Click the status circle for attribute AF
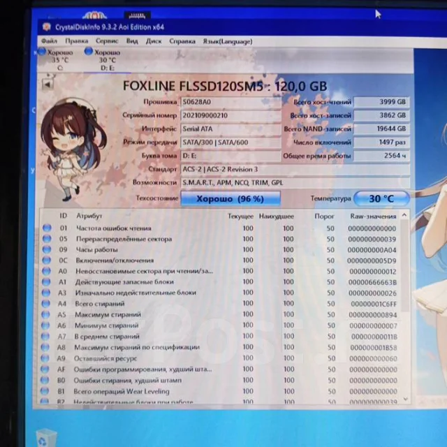 pos(45,369)
